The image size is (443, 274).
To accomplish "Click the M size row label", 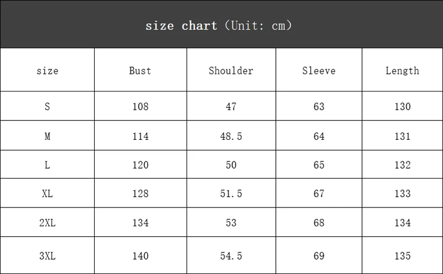I will click(x=47, y=136).
